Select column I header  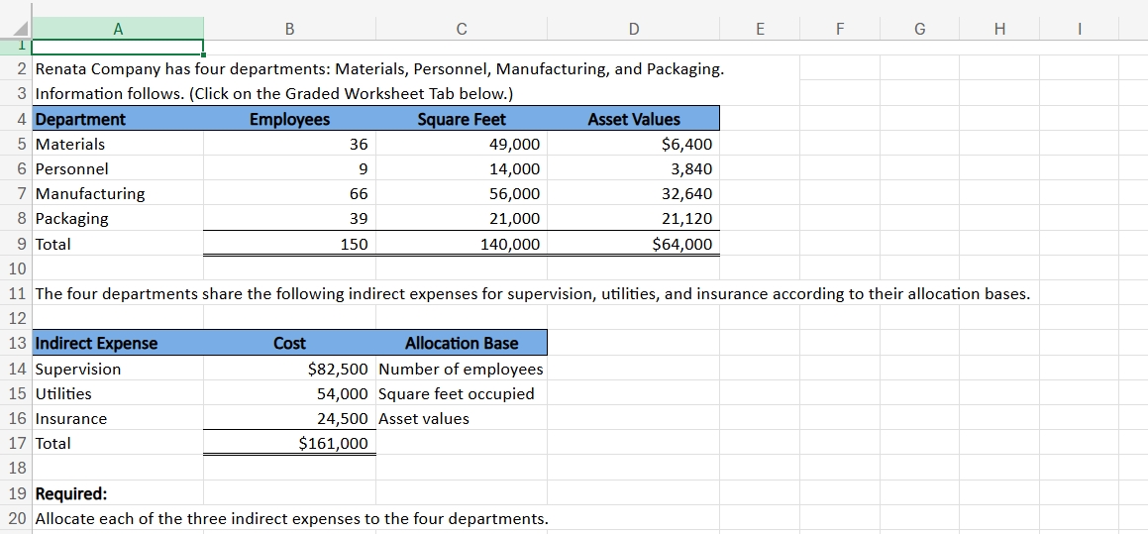click(1080, 29)
